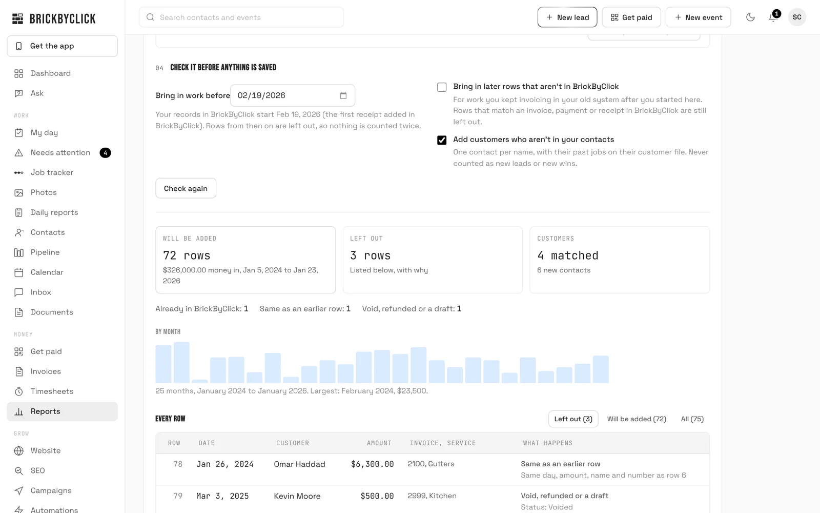Show Will be added (72) tab
820x513 pixels.
point(637,419)
